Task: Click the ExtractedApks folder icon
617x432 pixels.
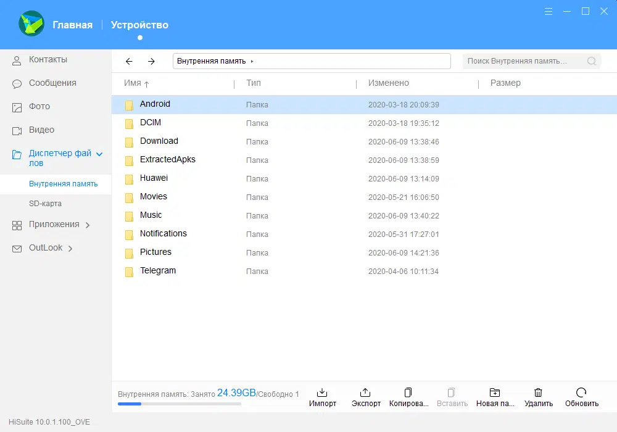Action: [129, 161]
